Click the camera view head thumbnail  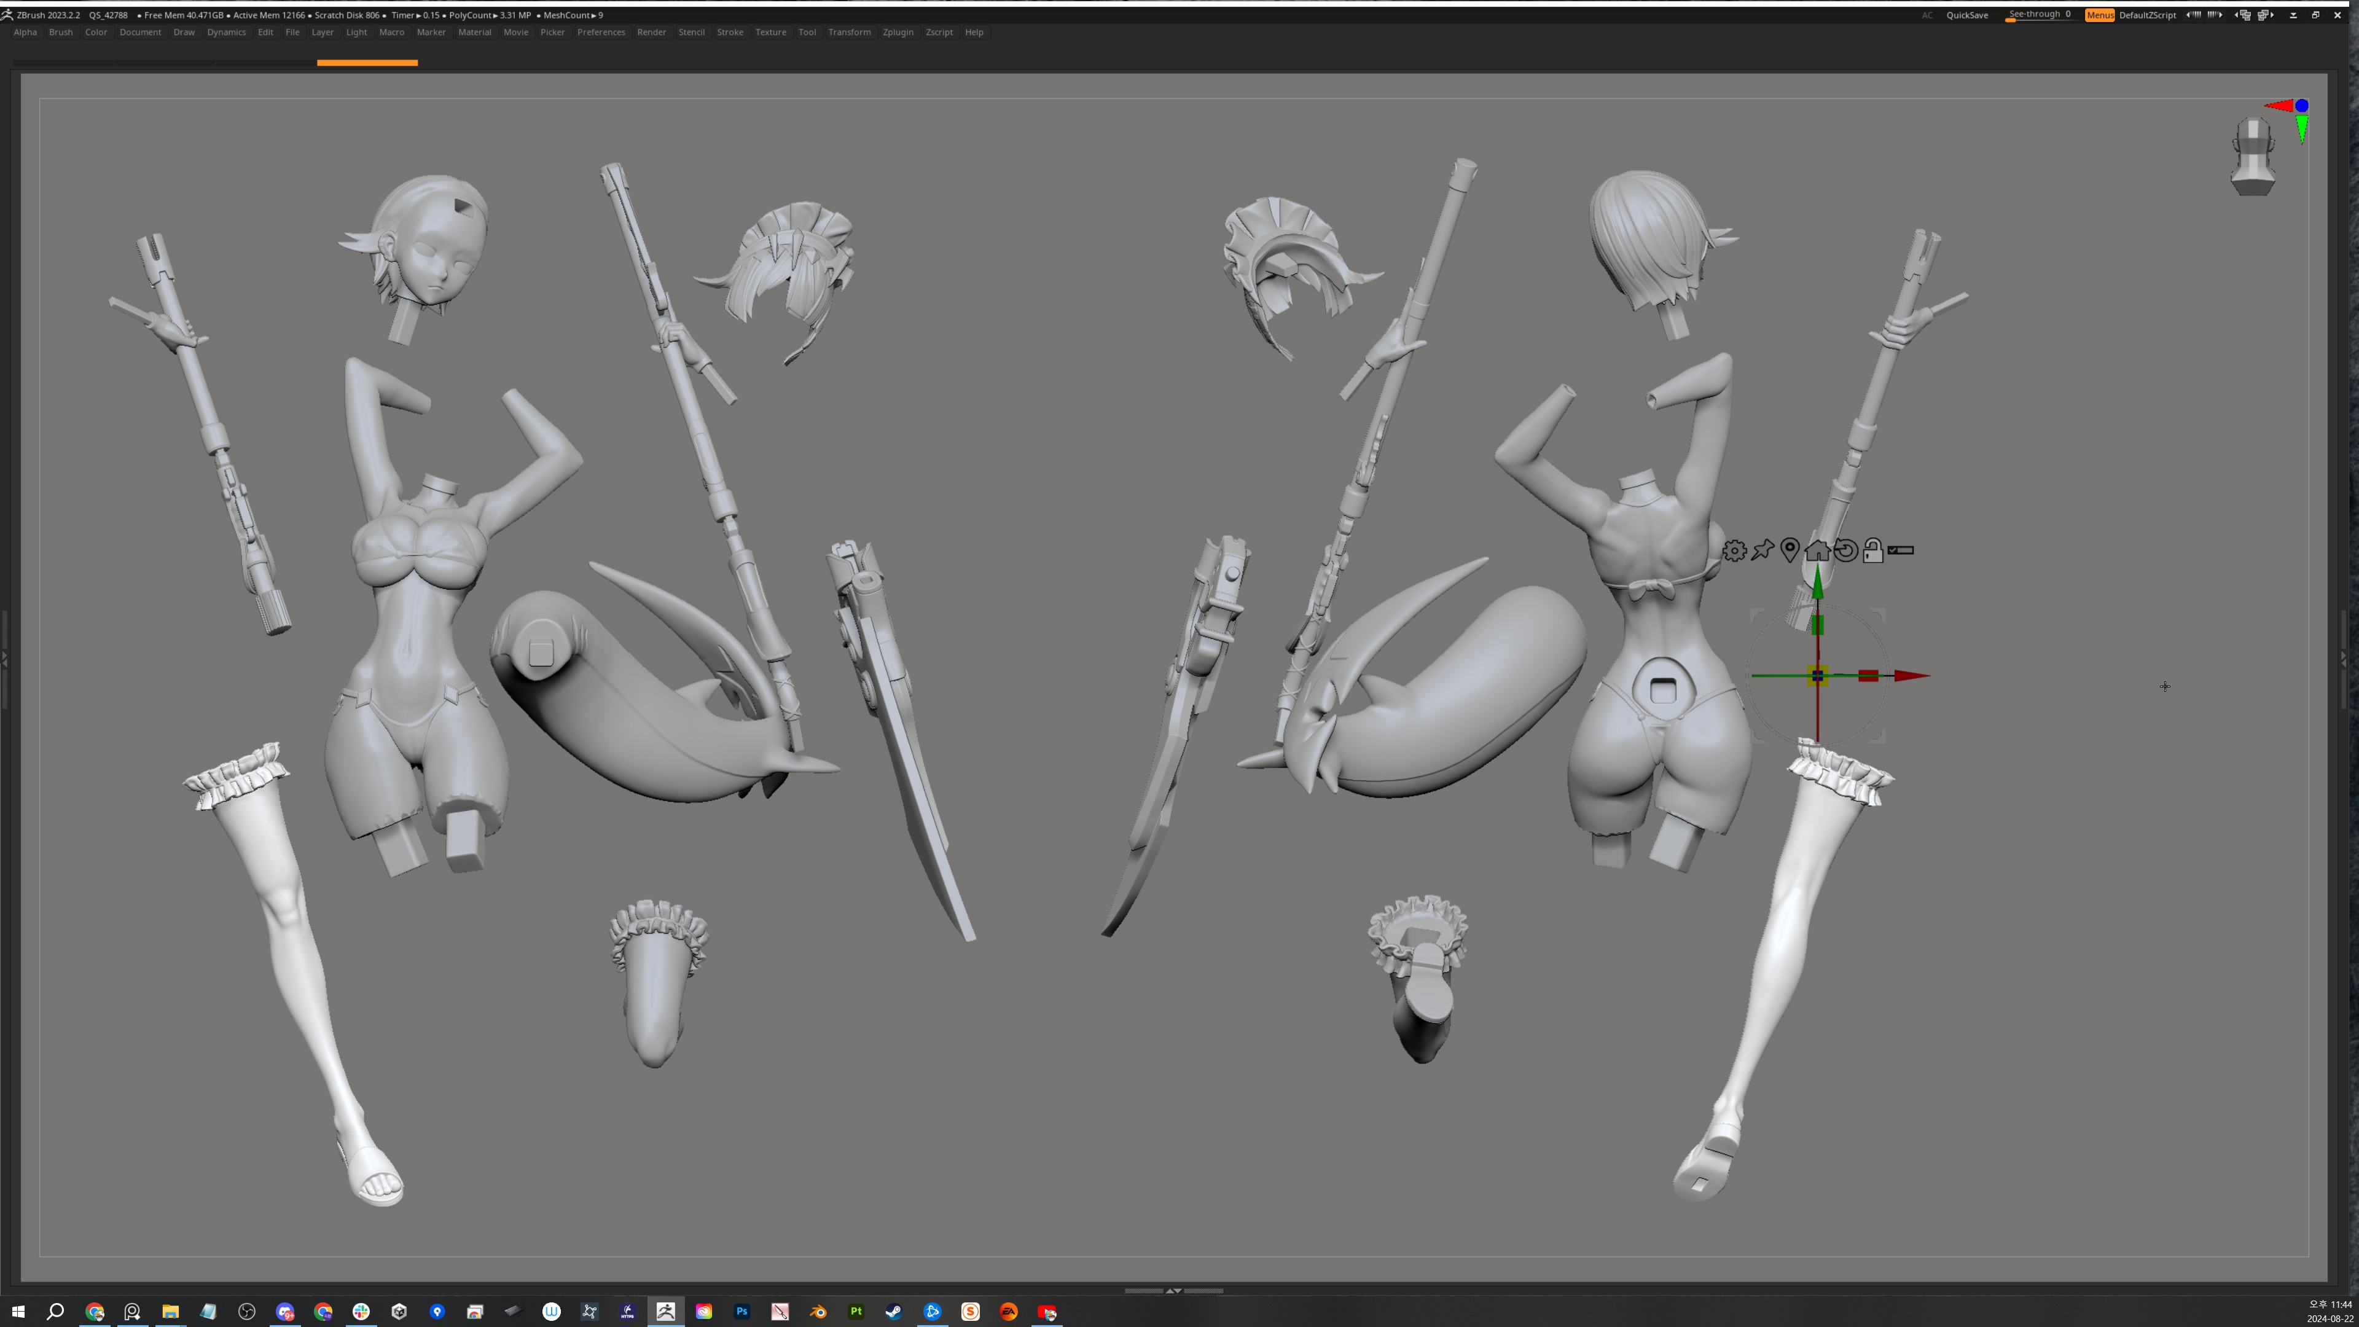click(2253, 155)
